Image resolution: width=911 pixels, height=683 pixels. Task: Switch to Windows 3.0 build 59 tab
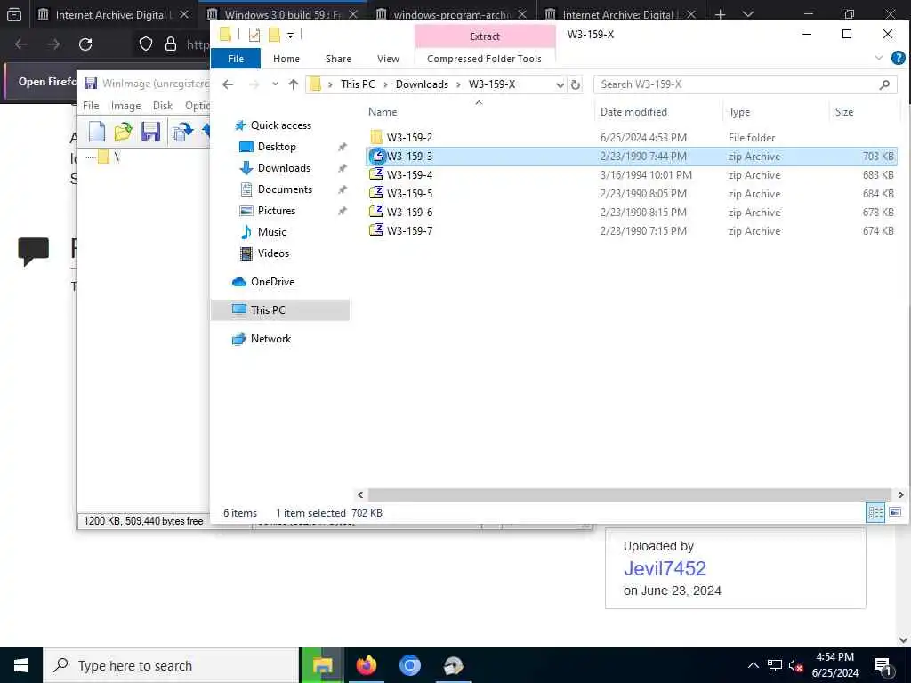click(282, 14)
